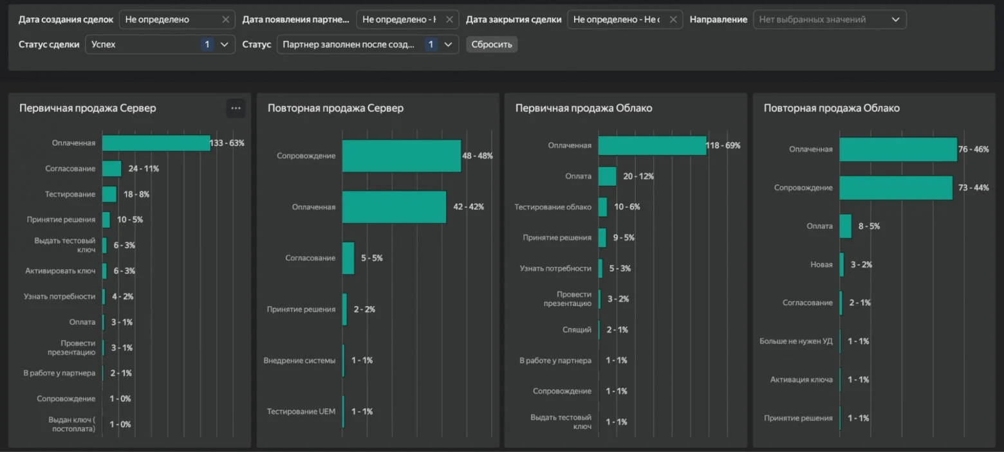This screenshot has height=452, width=1004.
Task: Click the "Активация ключа" axis label
Action: [x=801, y=380]
